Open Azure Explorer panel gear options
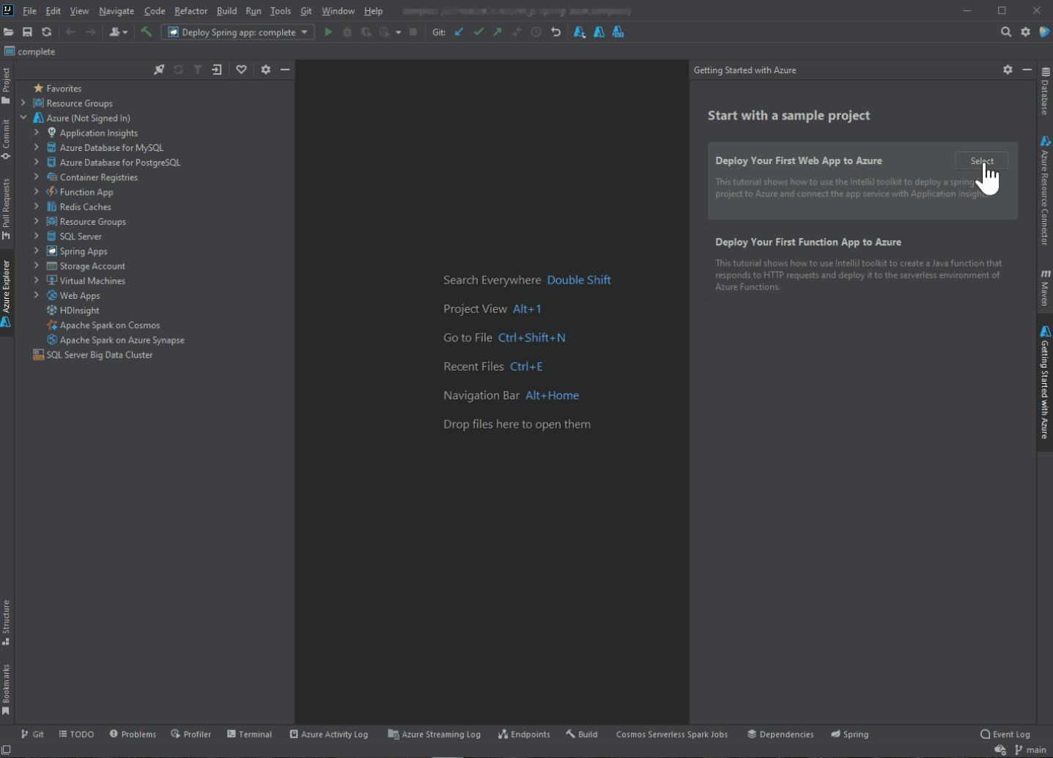 pyautogui.click(x=266, y=70)
